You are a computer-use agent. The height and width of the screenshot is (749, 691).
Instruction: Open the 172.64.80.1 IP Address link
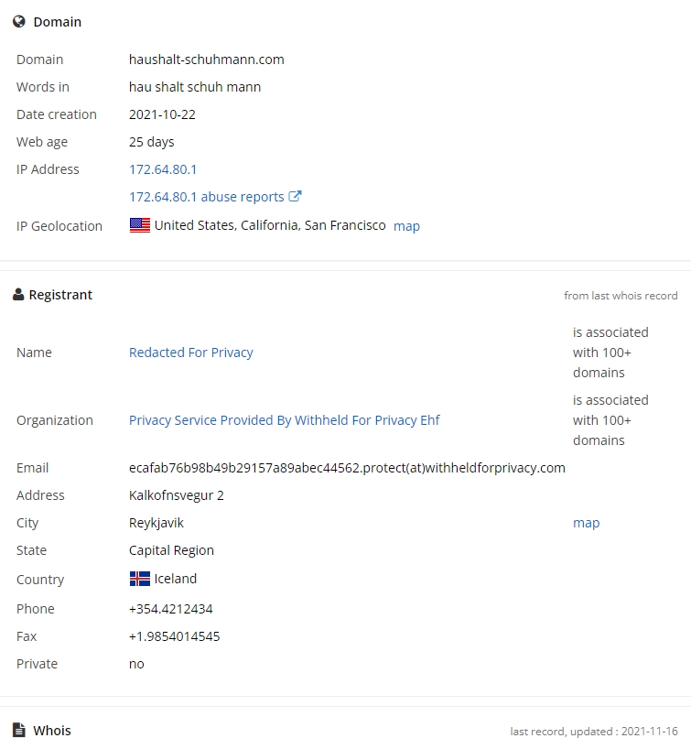(x=163, y=169)
